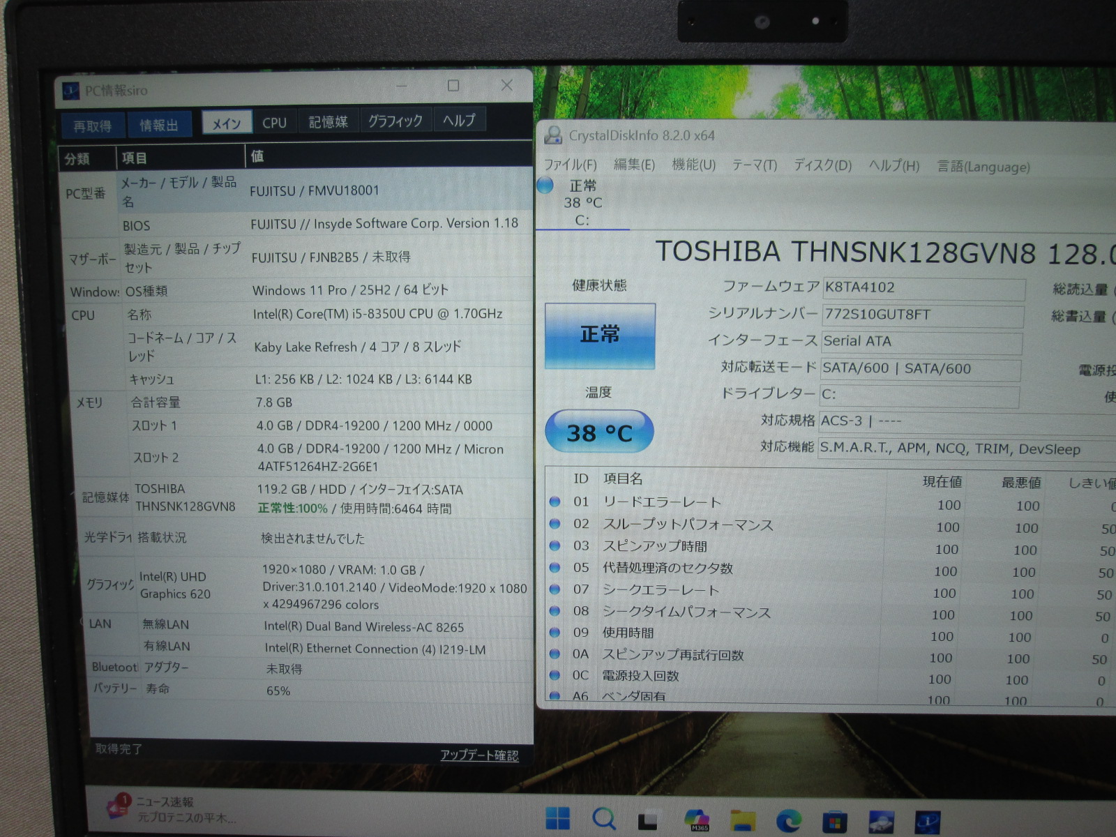This screenshot has width=1116, height=837.
Task: Click the 最悪値 column header
Action: click(x=1021, y=482)
